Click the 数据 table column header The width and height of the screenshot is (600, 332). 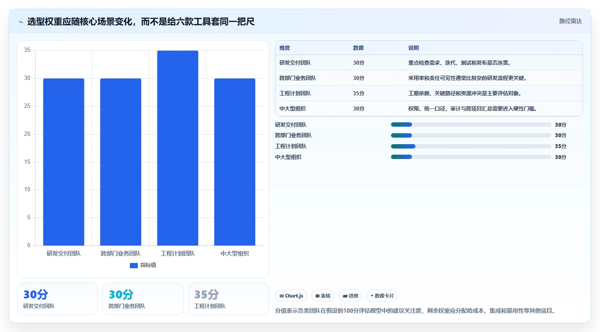tap(358, 48)
